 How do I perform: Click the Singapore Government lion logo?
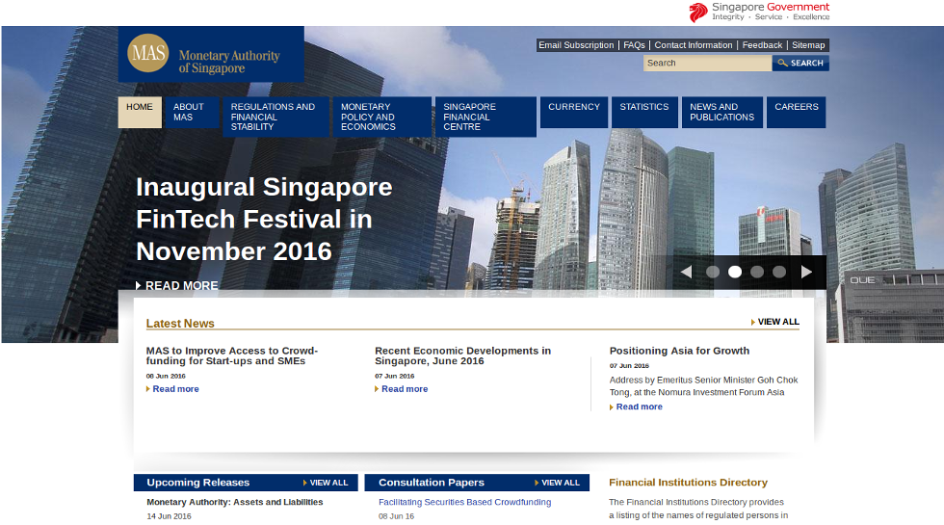698,13
